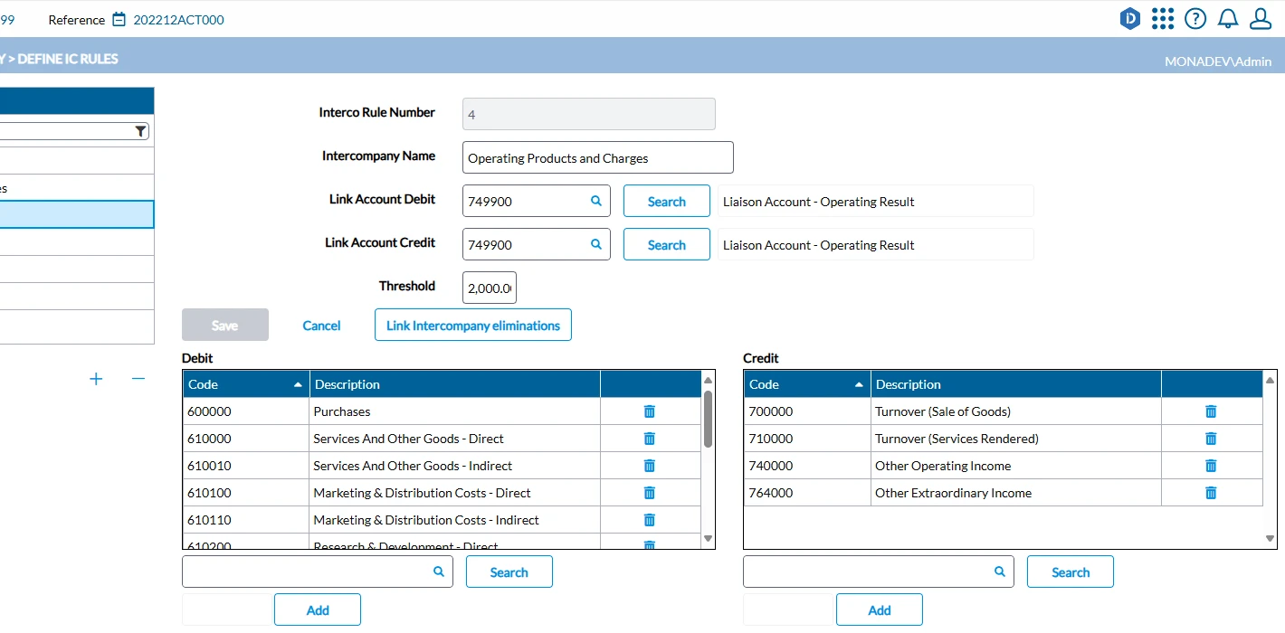Screen dimensions: 1285x633
Task: Delete the 600000 Purchases debit row
Action: click(649, 411)
